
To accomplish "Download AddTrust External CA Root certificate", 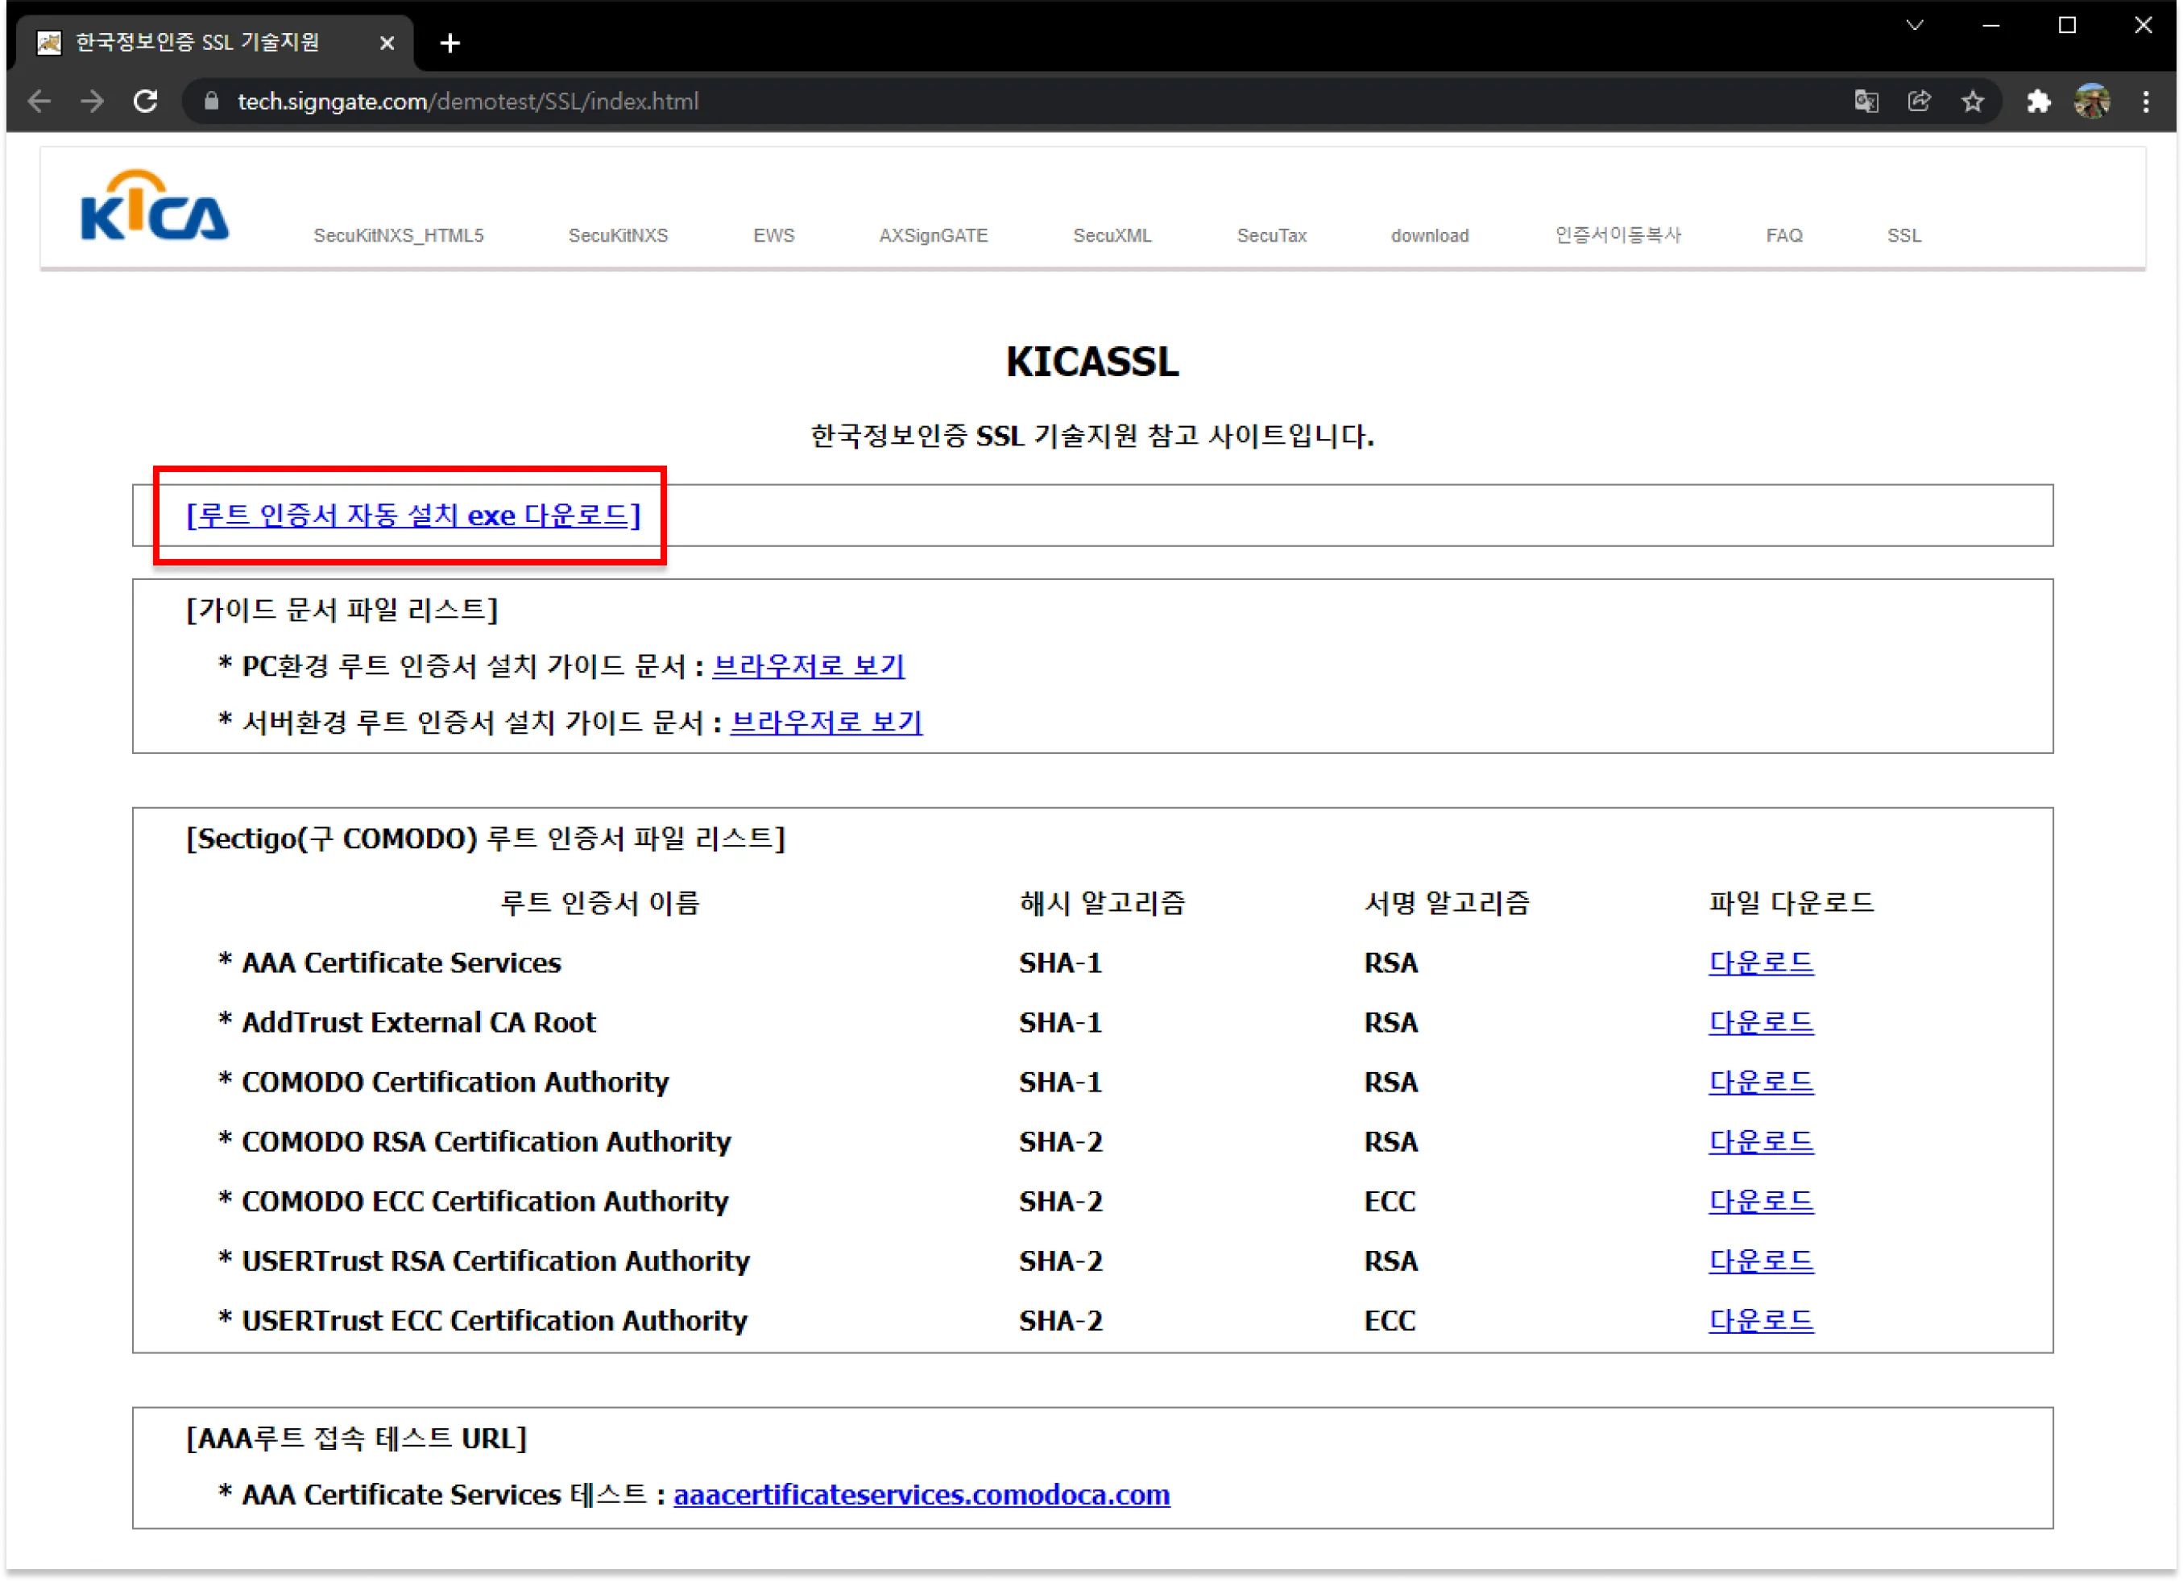I will click(1762, 1023).
